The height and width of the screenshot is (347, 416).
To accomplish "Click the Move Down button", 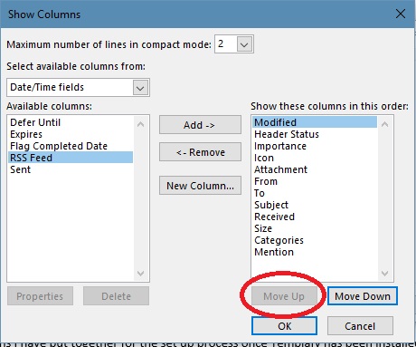I will [x=363, y=296].
